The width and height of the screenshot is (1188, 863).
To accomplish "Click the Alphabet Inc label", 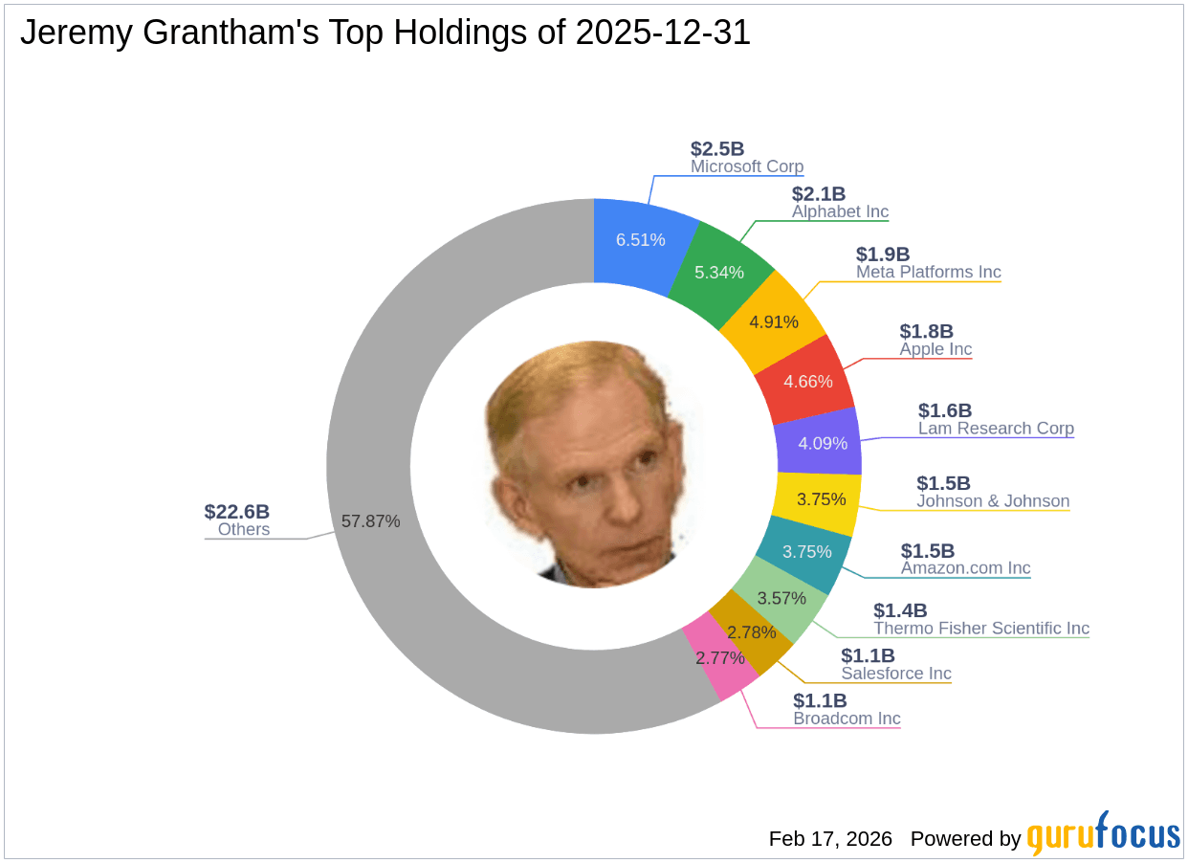I will (840, 211).
